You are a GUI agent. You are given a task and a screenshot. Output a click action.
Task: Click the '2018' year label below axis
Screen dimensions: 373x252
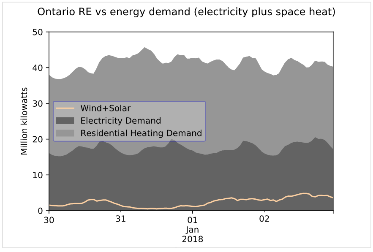tap(193, 239)
